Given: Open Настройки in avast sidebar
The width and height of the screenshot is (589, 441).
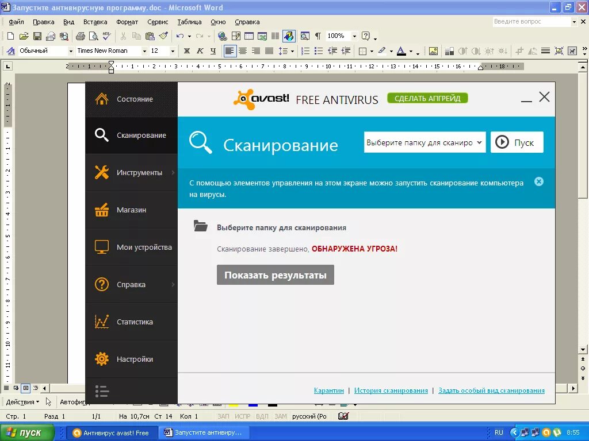Looking at the screenshot, I should coord(132,359).
